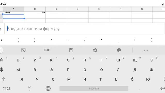This screenshot has width=165, height=93.
Task: Tap the и key
Action: point(85,79)
